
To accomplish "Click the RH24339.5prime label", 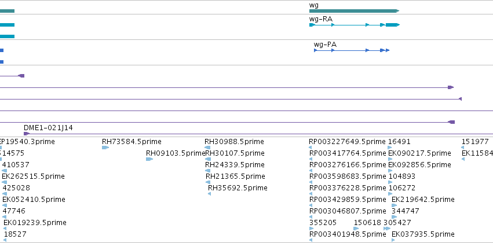I will [235, 165].
